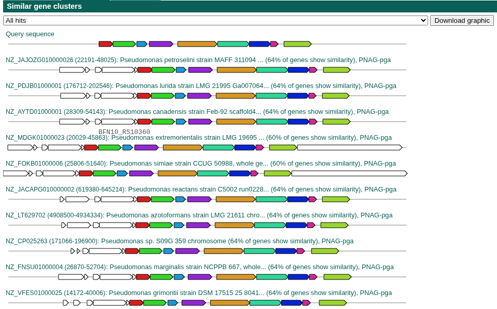This screenshot has height=309, width=497.
Task: Click the orange gene arrow in the query sequence
Action: tap(197, 44)
